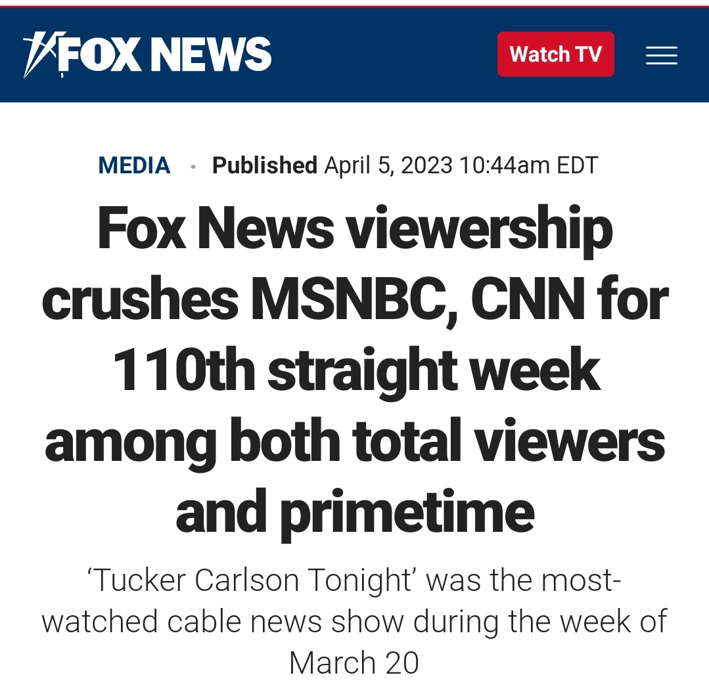Click empty navy header bar area
Screen dimensions: 709x694
click(x=384, y=55)
